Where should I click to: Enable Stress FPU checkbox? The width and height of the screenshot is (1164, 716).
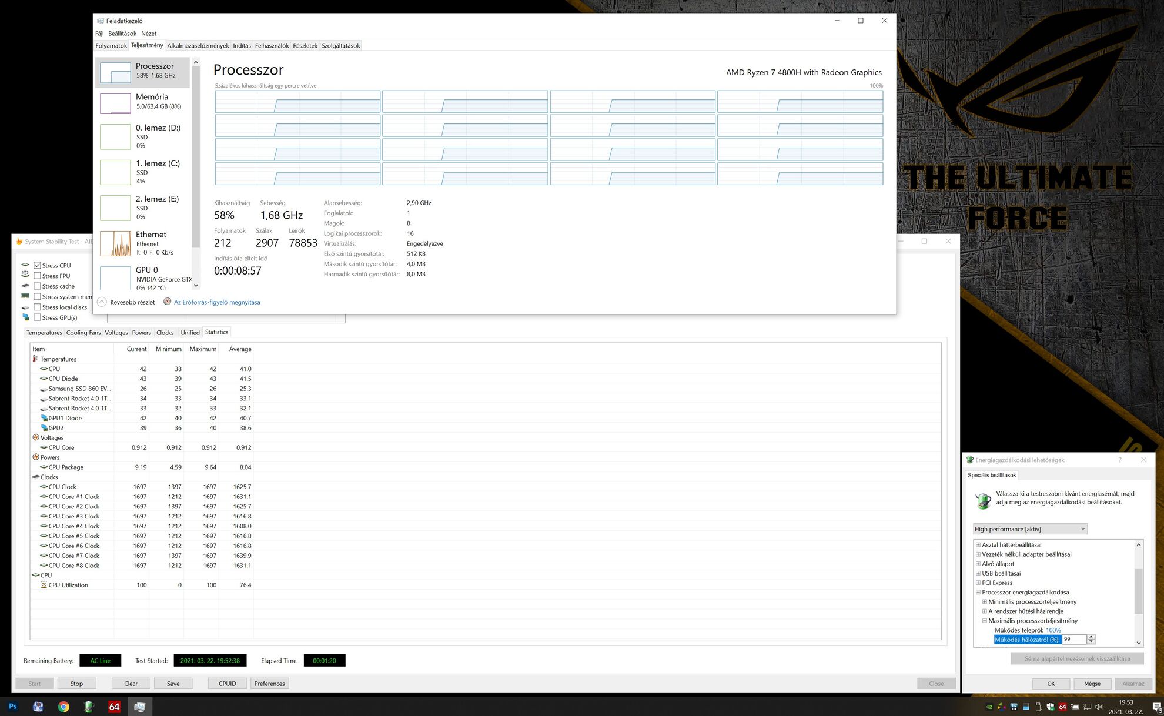pos(37,276)
